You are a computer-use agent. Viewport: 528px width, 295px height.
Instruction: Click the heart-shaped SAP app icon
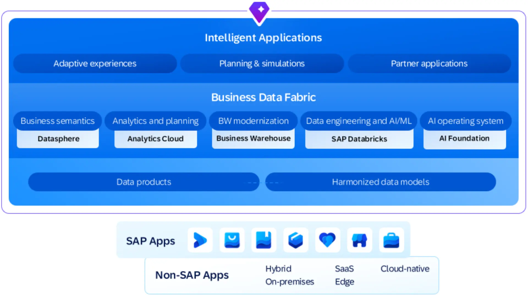[327, 240]
